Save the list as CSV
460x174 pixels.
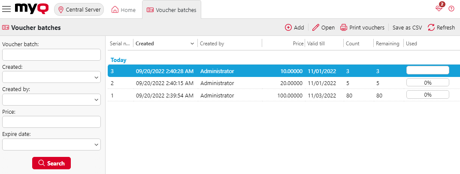pyautogui.click(x=407, y=27)
